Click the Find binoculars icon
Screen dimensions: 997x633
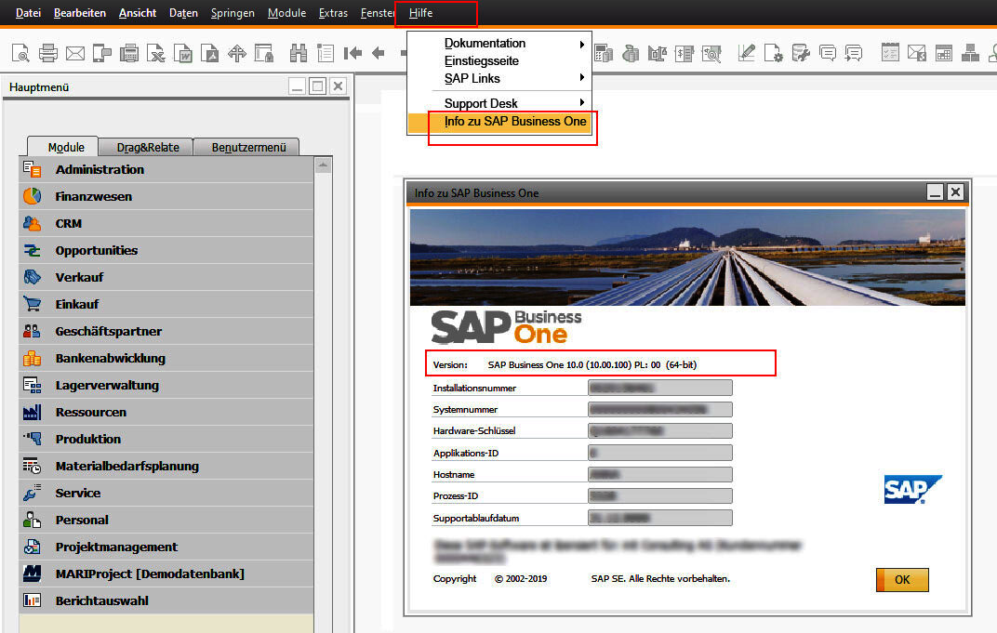click(x=299, y=53)
